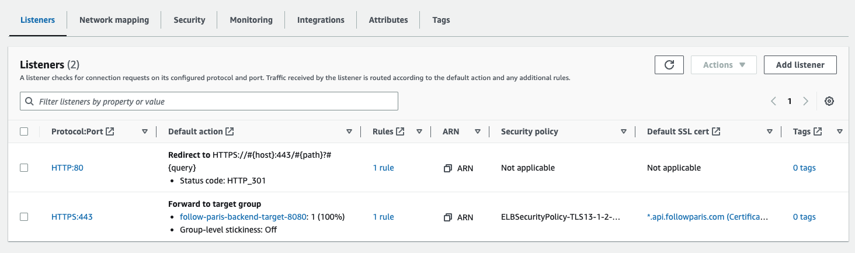
Task: Open table preferences gear icon
Action: pos(829,101)
